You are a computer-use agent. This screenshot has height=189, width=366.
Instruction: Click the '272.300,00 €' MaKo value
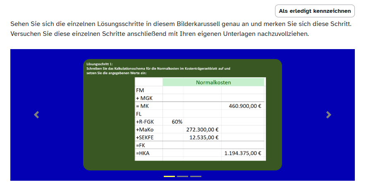click(202, 130)
